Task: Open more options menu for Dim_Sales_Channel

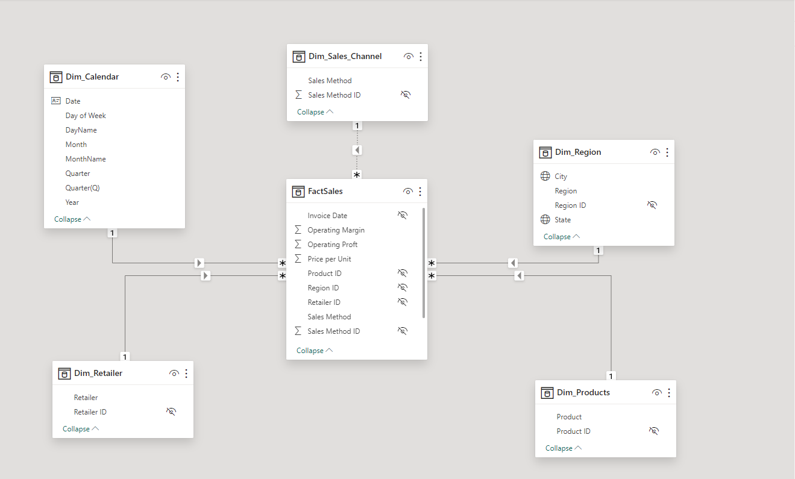Action: [421, 57]
